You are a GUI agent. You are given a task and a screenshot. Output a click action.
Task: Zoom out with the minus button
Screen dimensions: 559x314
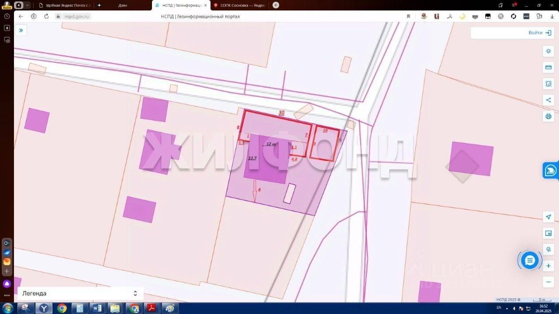[x=549, y=282]
